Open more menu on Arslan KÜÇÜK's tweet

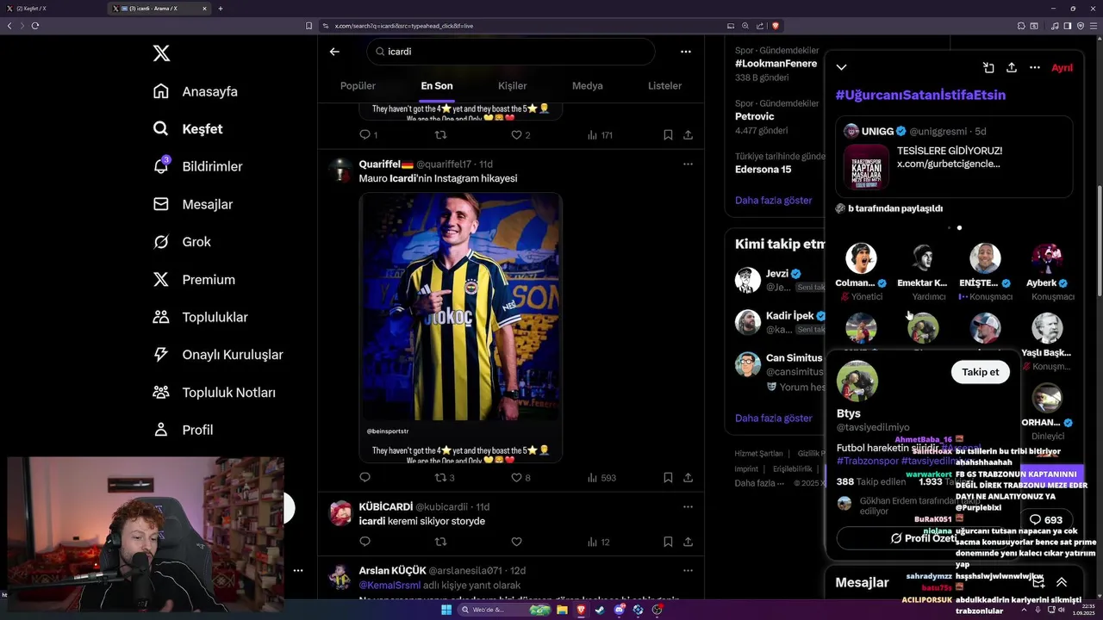(x=688, y=570)
